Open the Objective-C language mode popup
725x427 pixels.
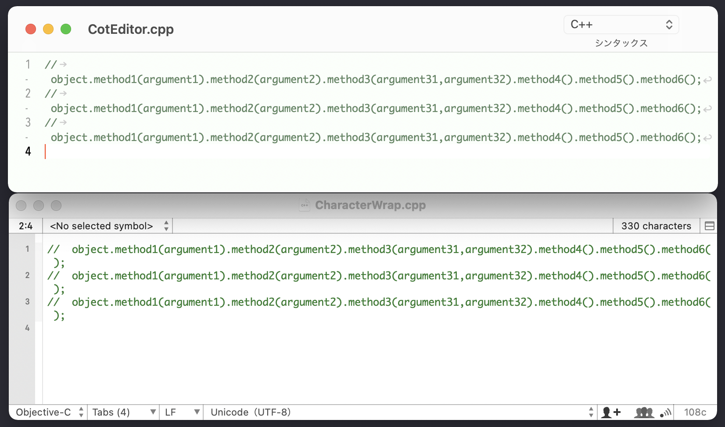(48, 412)
